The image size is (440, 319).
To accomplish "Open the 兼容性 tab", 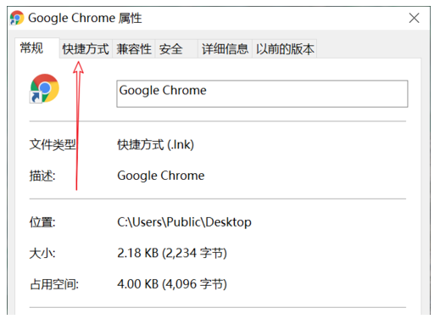I will coord(134,49).
